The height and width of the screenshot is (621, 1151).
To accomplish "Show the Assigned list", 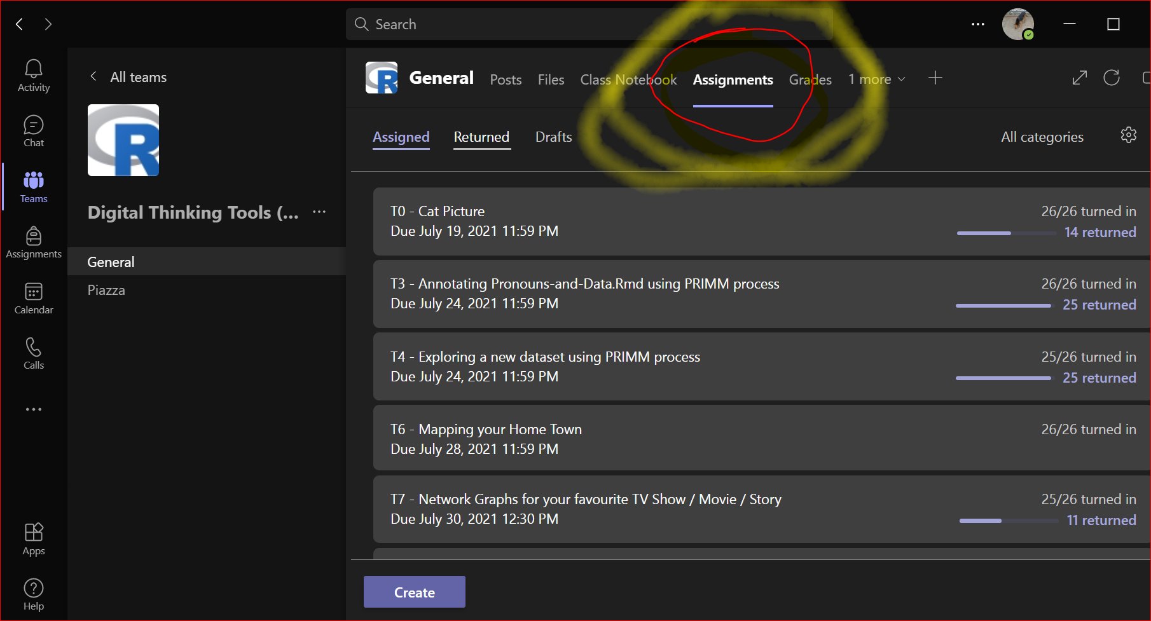I will coord(401,137).
